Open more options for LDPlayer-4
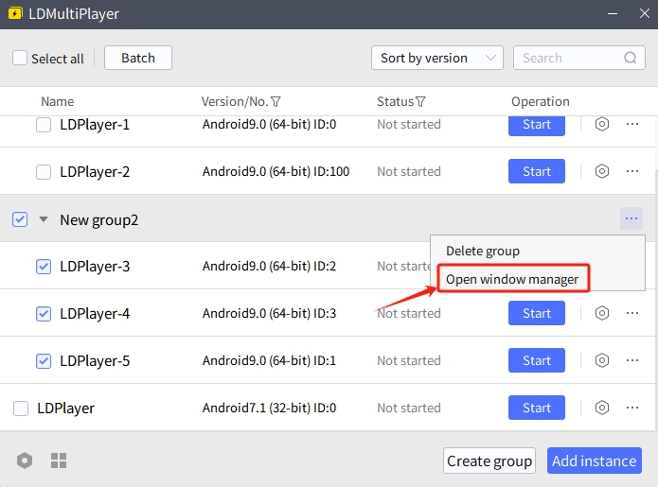 click(632, 313)
